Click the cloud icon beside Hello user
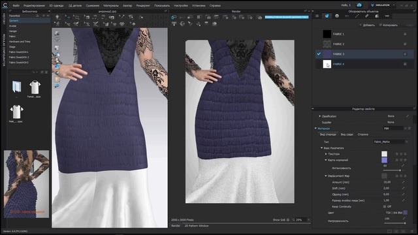The image size is (418, 235). (359, 5)
